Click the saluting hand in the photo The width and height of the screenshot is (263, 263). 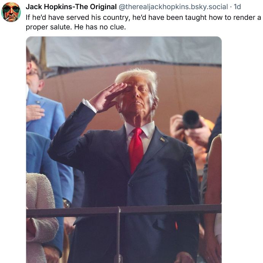(x=108, y=97)
